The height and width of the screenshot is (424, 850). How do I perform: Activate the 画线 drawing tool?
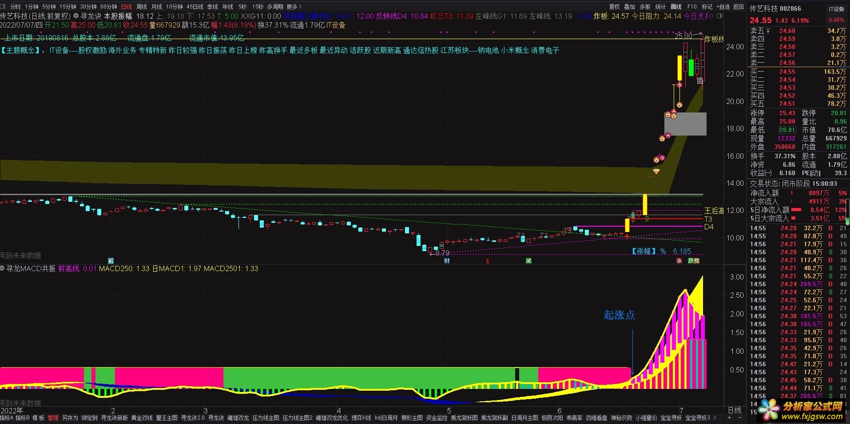tap(676, 7)
